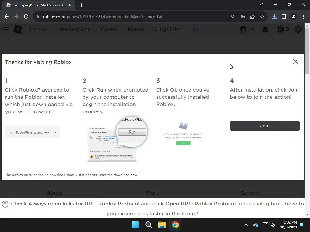Select the Livetopia The Mad Science Lab tab
The width and height of the screenshot is (310, 232).
point(39,5)
